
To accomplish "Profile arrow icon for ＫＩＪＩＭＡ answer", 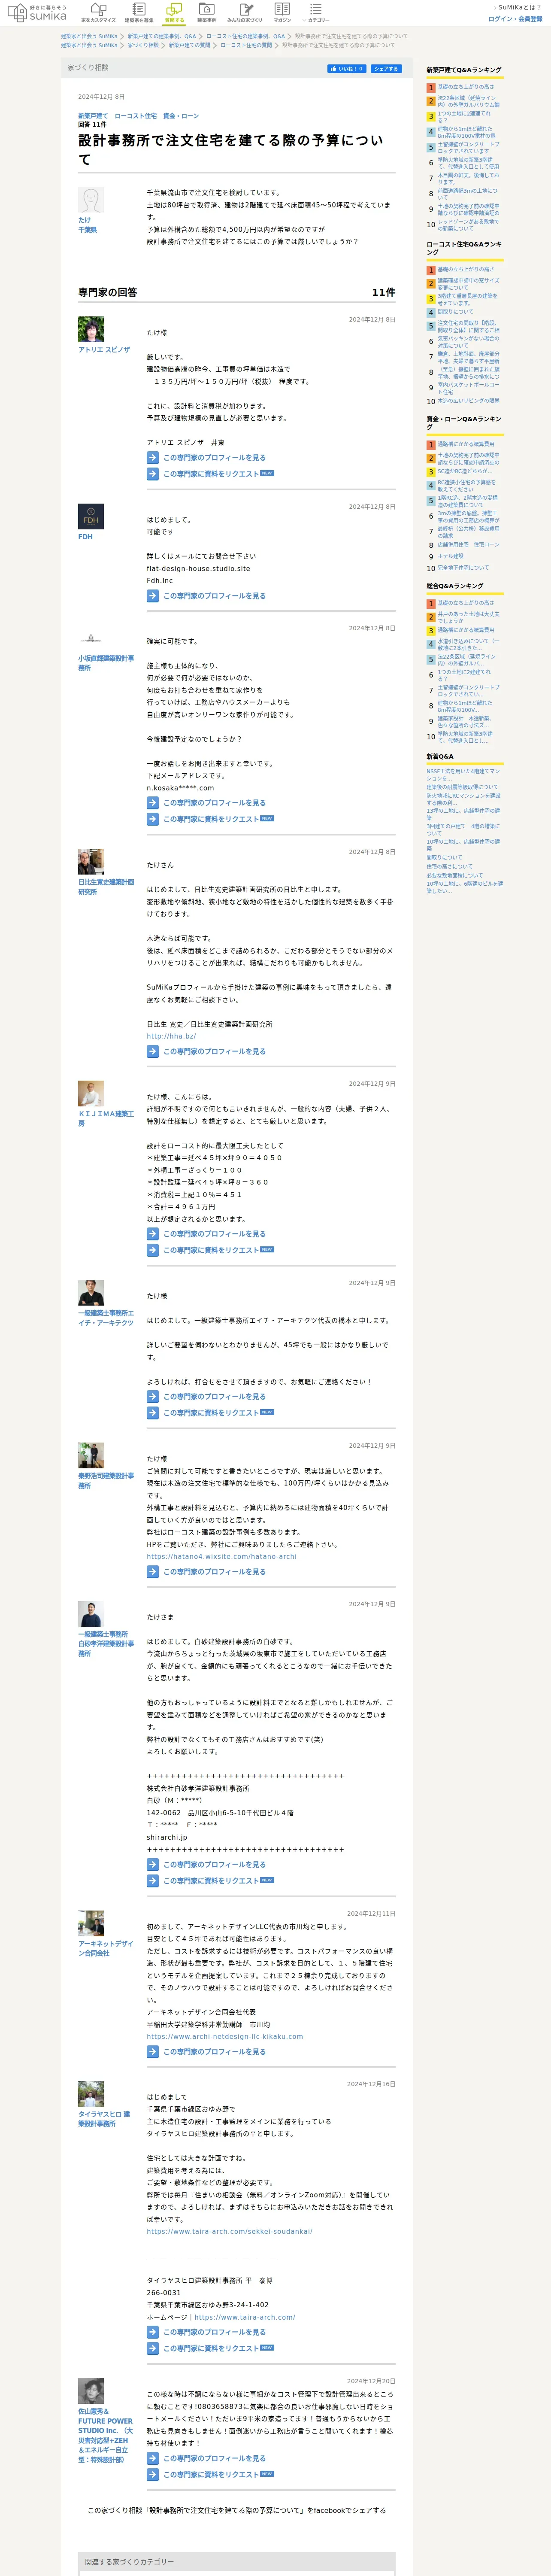I will point(153,1234).
